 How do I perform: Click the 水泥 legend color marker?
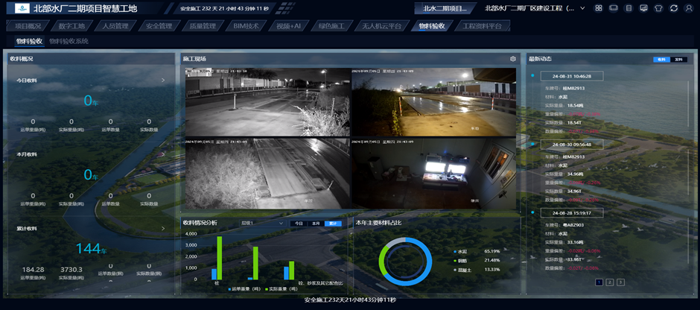click(454, 251)
